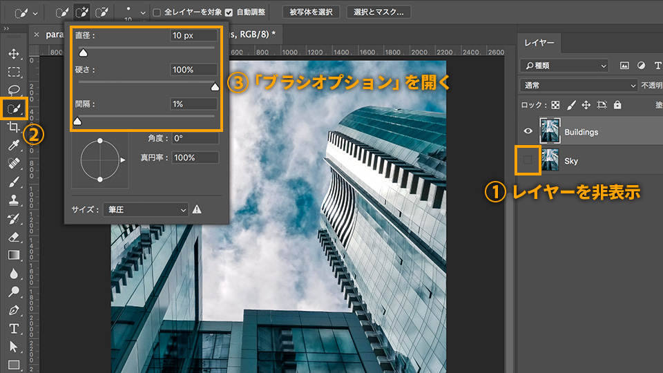The height and width of the screenshot is (373, 663).
Task: Open the 種類 layer filter dropdown
Action: tap(564, 66)
